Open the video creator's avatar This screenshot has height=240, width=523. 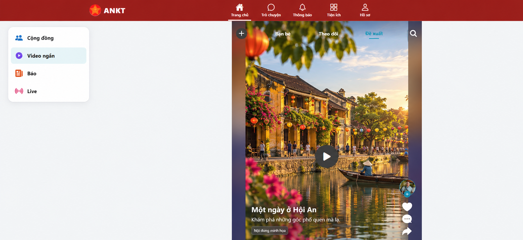(407, 187)
